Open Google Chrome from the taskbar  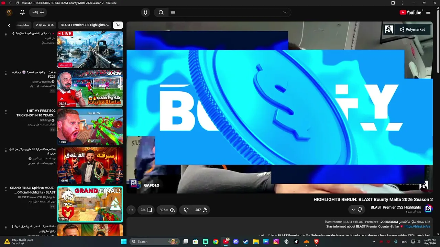[216, 242]
